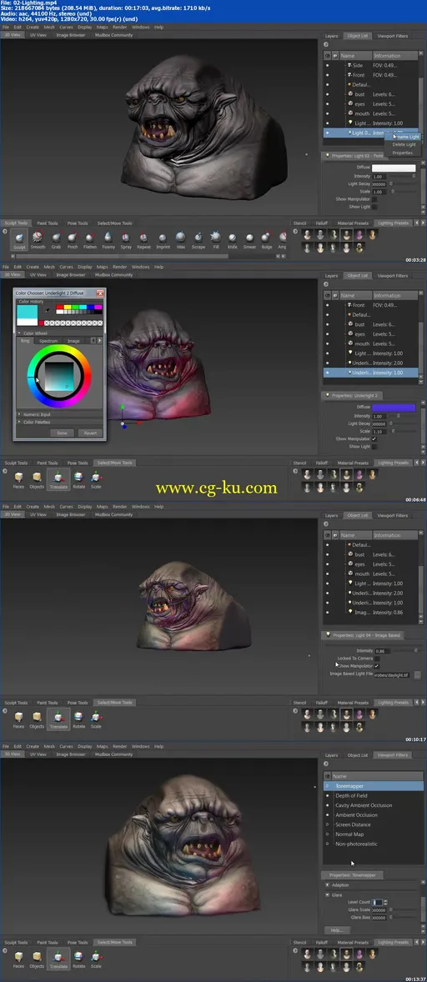This screenshot has width=427, height=982.
Task: Select the Imprint sculpt tool
Action: pos(162,240)
